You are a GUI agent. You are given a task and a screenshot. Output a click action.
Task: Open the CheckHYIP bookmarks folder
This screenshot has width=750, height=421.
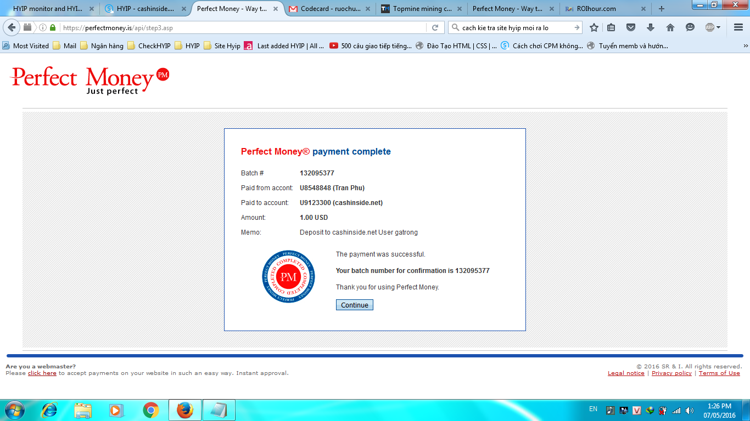coord(149,46)
